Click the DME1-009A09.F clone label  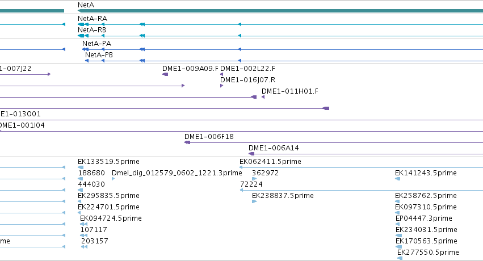pos(190,68)
